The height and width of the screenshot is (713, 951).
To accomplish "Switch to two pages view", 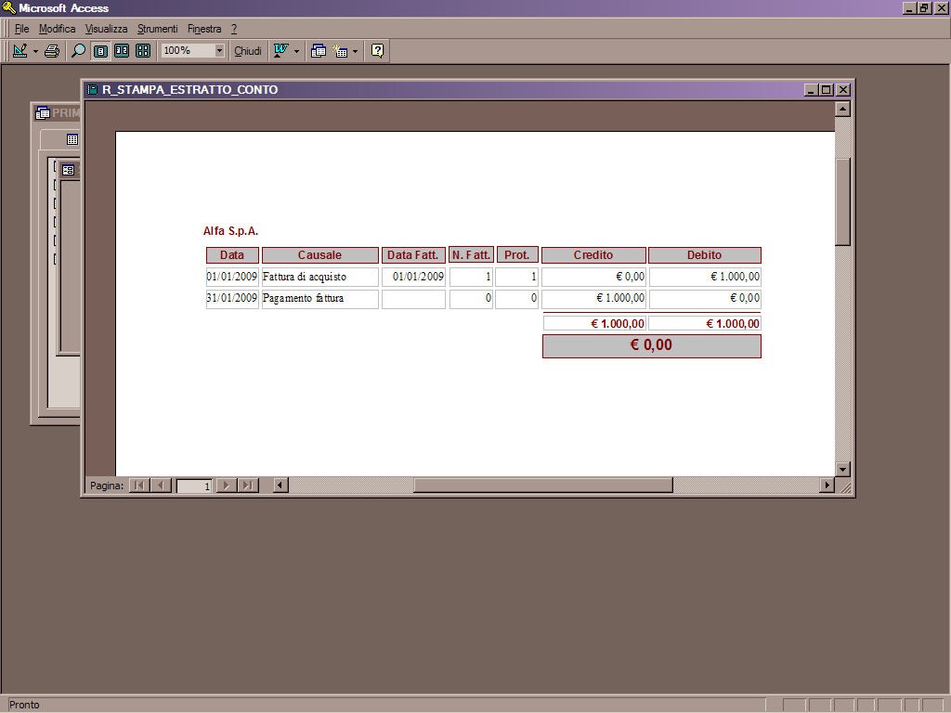I will [122, 51].
